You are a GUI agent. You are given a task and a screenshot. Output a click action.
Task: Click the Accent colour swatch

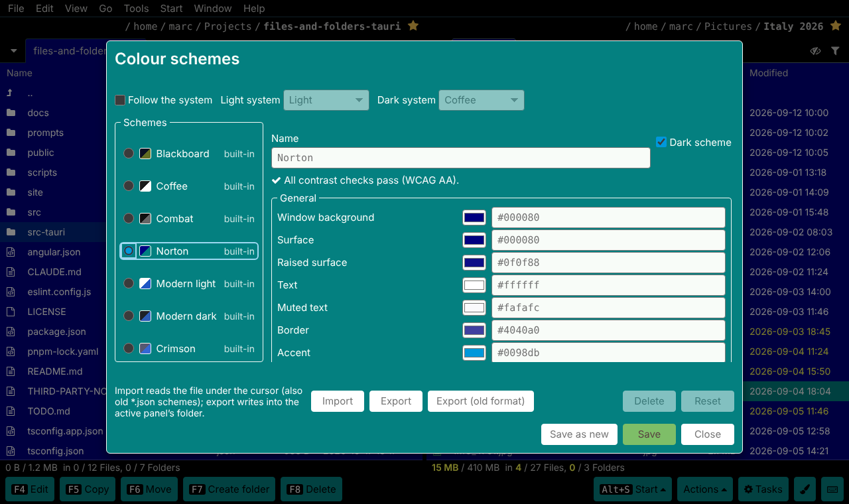click(474, 353)
